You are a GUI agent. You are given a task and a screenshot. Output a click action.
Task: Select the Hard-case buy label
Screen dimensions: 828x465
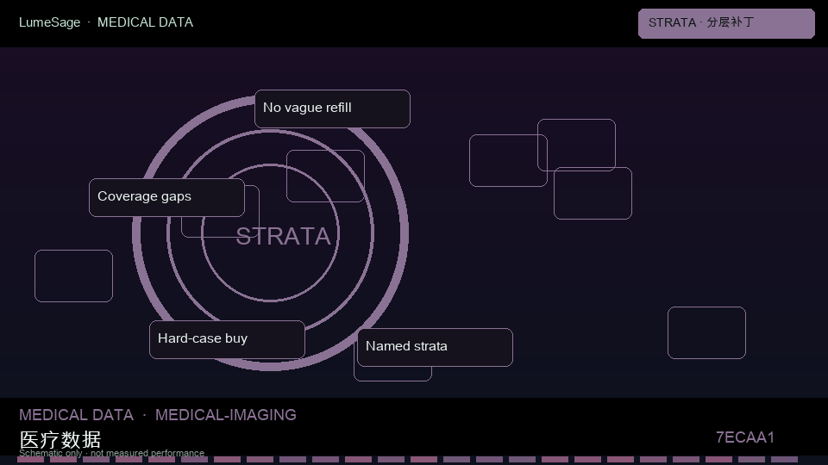(227, 339)
